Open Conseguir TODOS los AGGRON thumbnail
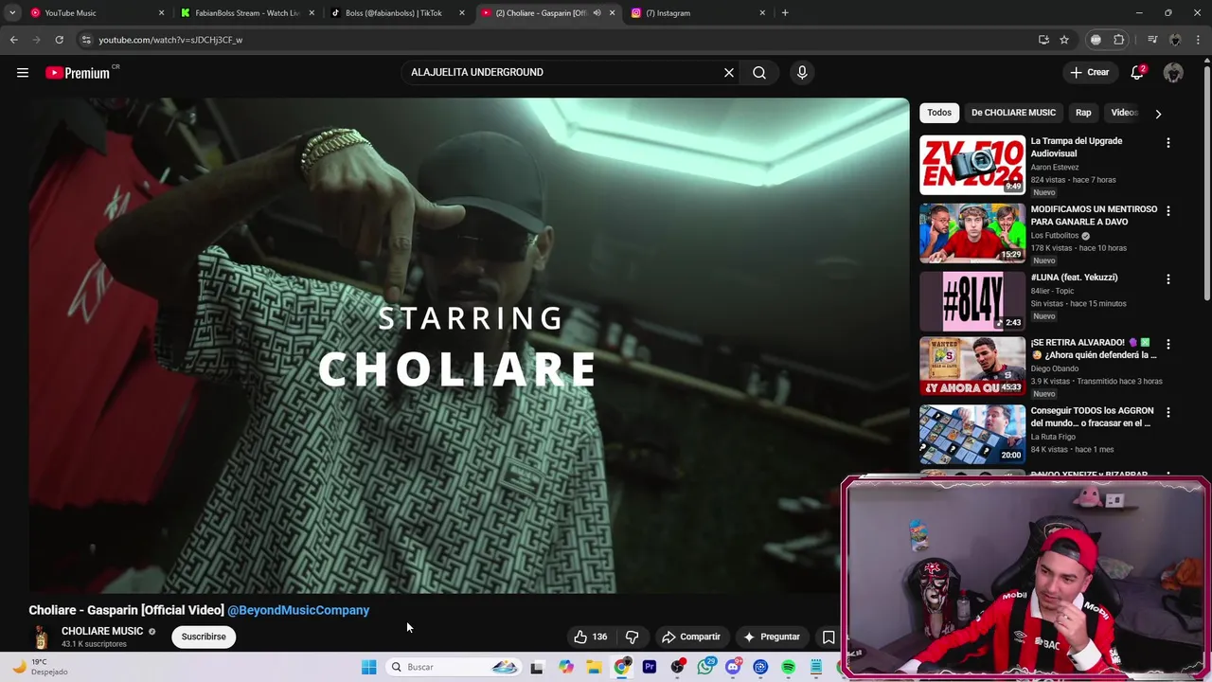Screen dimensions: 1212x682 (972, 435)
